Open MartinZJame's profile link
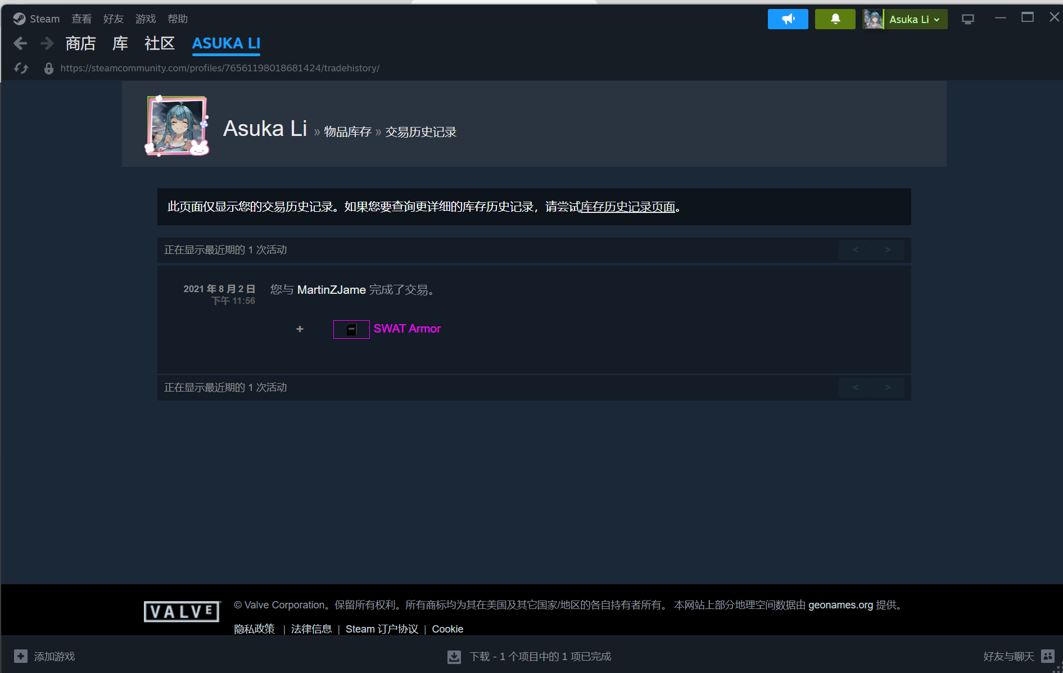 pyautogui.click(x=332, y=290)
